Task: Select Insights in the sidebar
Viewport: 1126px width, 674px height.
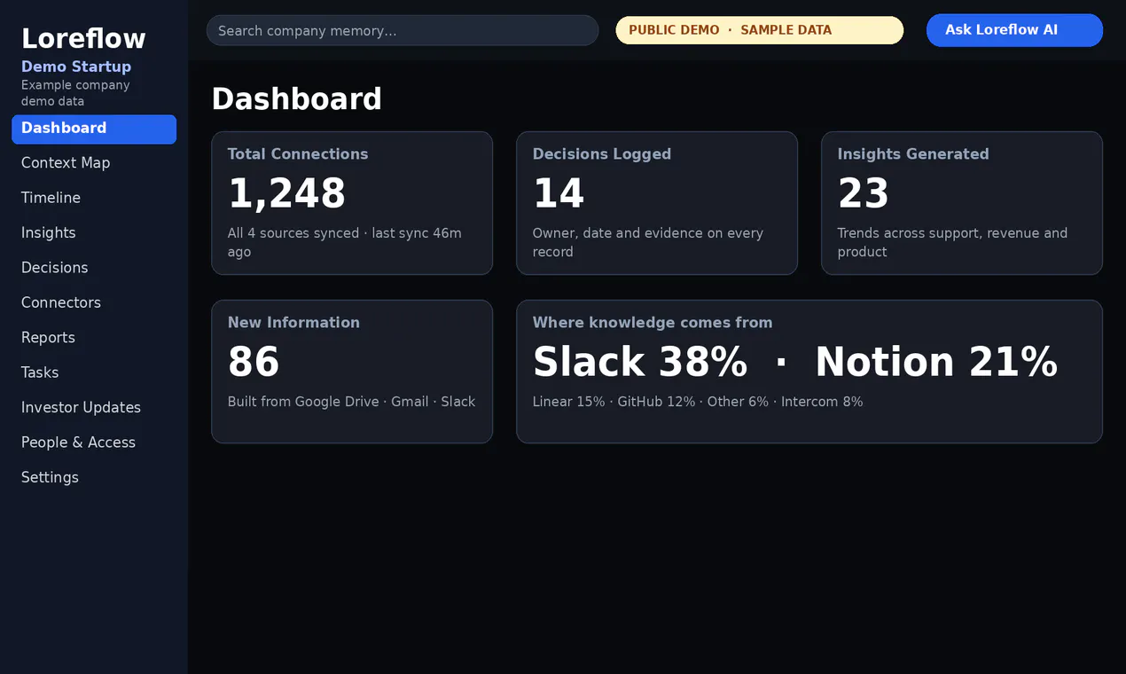Action: (94, 233)
